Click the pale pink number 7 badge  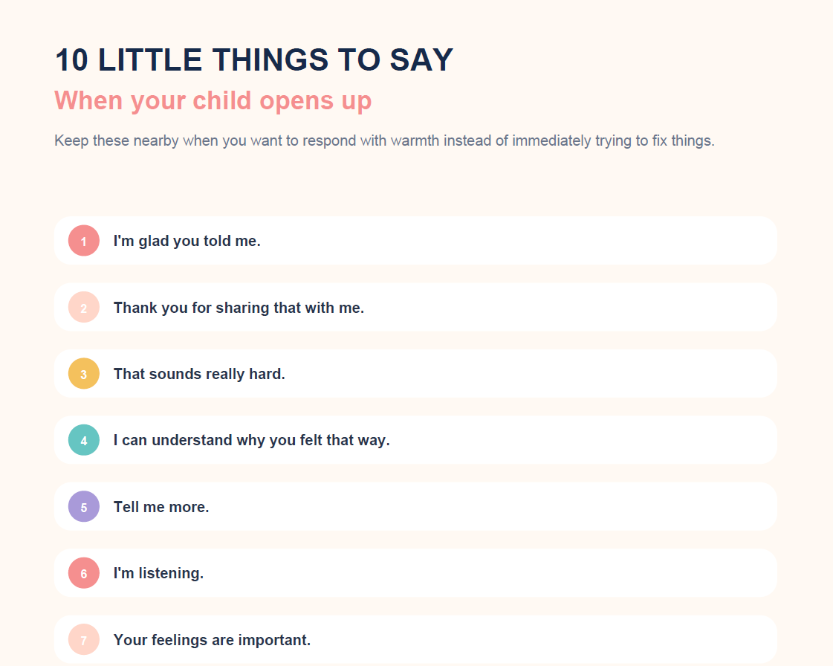coord(84,639)
